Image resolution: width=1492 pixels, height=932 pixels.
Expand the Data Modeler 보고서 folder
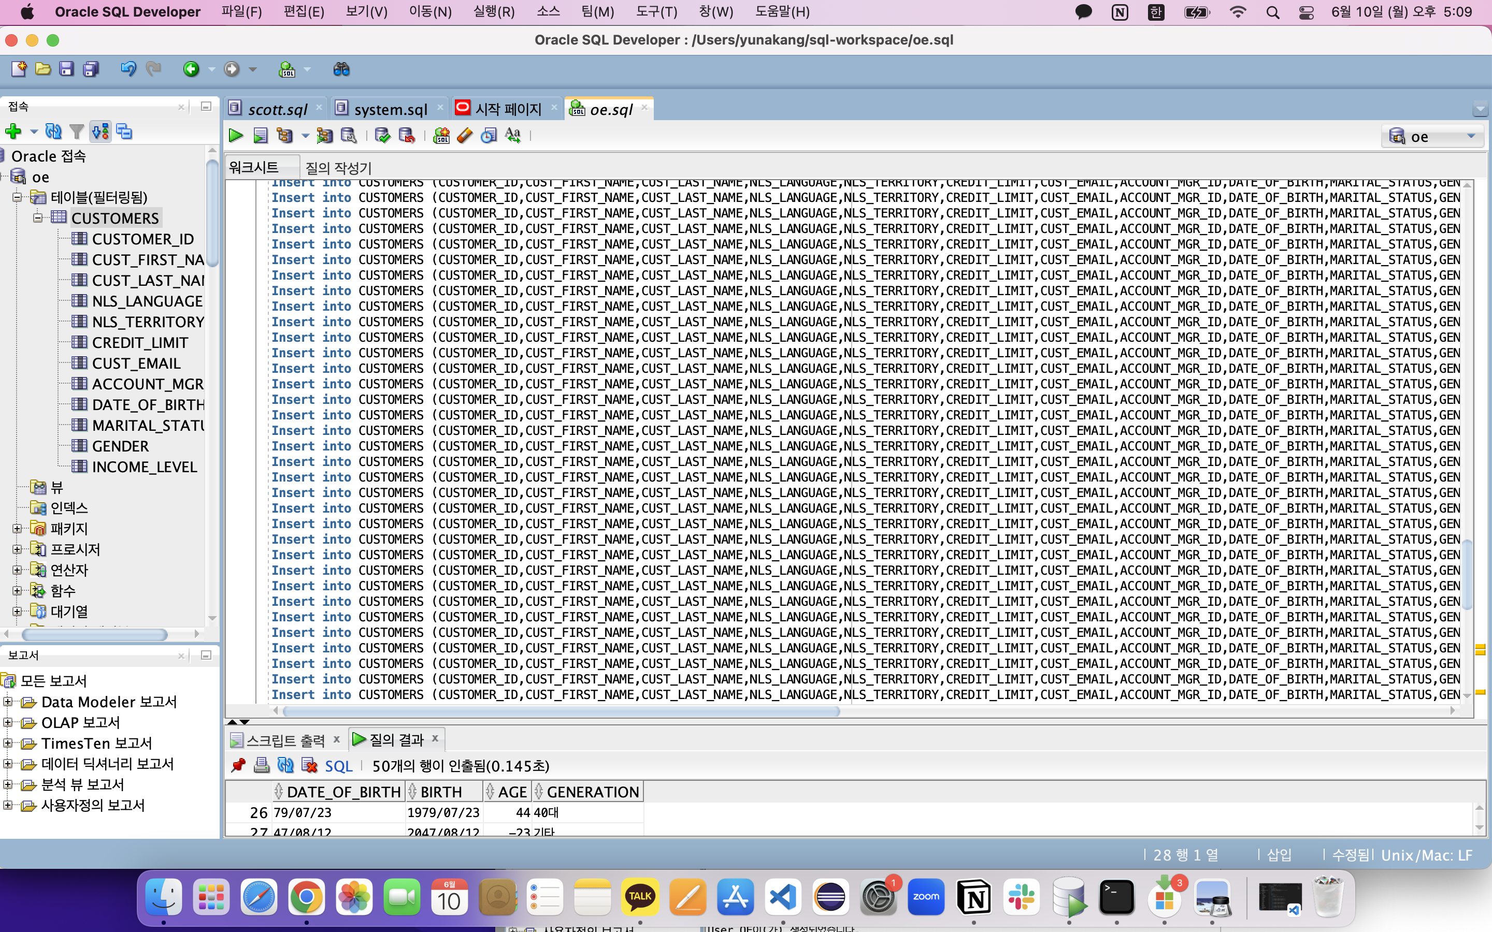[x=8, y=702]
